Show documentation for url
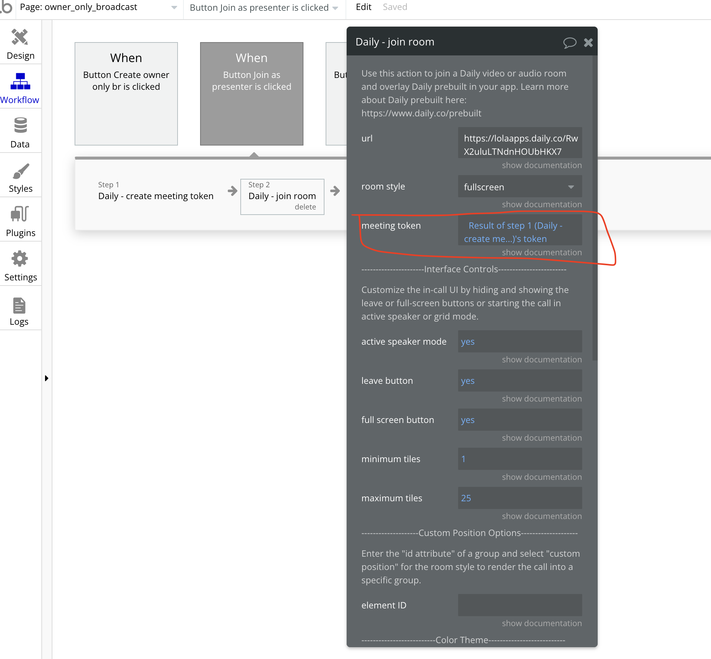 (542, 165)
